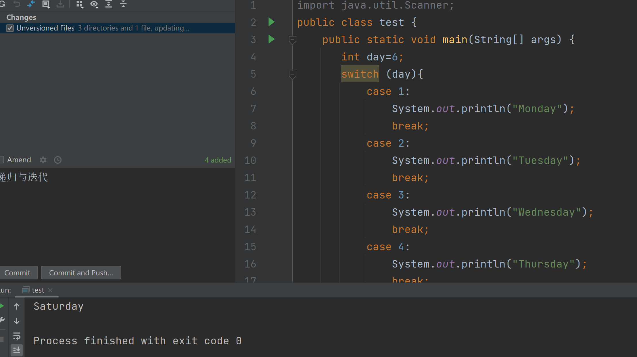637x357 pixels.
Task: Click Commit and Push
Action: click(81, 272)
